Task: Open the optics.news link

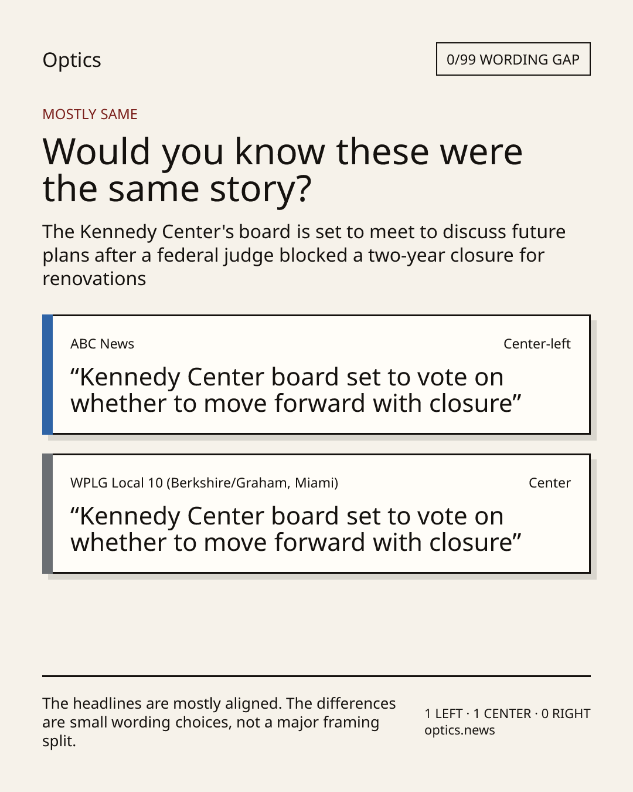Action: 460,730
